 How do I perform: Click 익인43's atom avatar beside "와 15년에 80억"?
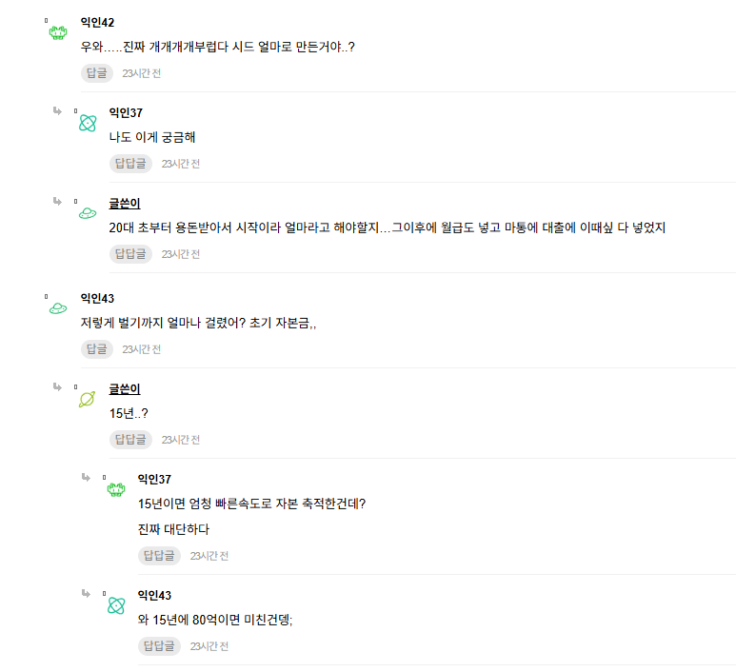click(x=116, y=605)
